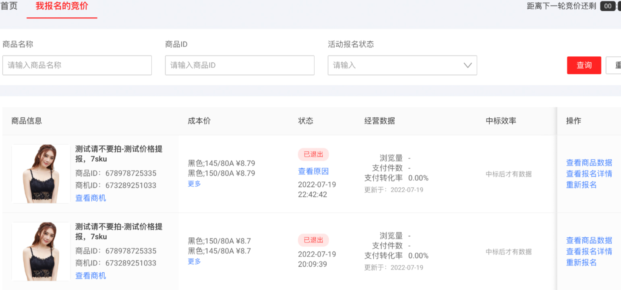Click the 商品名称 input field

[77, 65]
